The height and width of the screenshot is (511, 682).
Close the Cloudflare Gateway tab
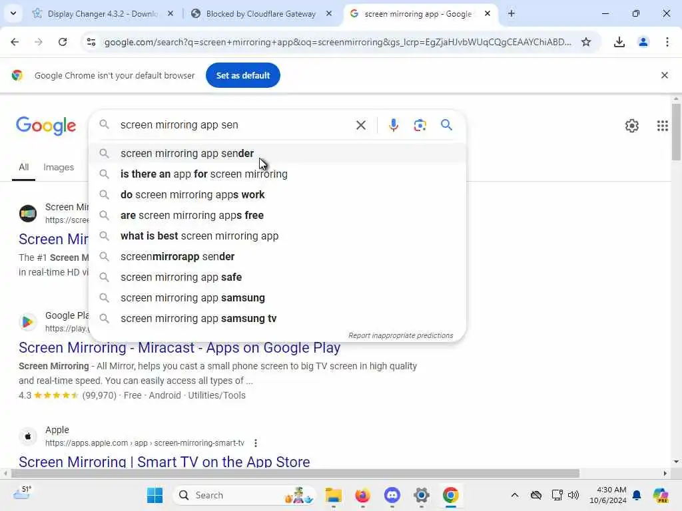tap(329, 14)
